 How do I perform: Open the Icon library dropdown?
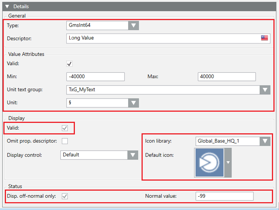(265, 141)
